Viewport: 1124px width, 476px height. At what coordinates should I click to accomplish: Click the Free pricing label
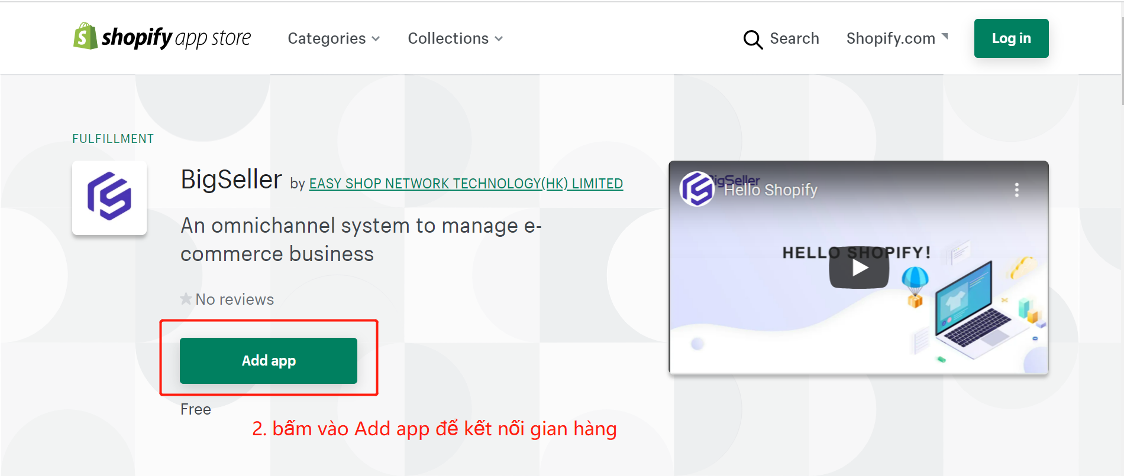196,409
